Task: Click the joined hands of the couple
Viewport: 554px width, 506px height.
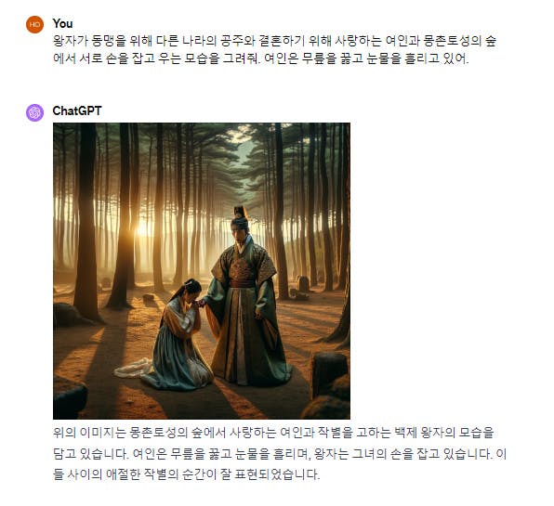Action: (x=201, y=303)
